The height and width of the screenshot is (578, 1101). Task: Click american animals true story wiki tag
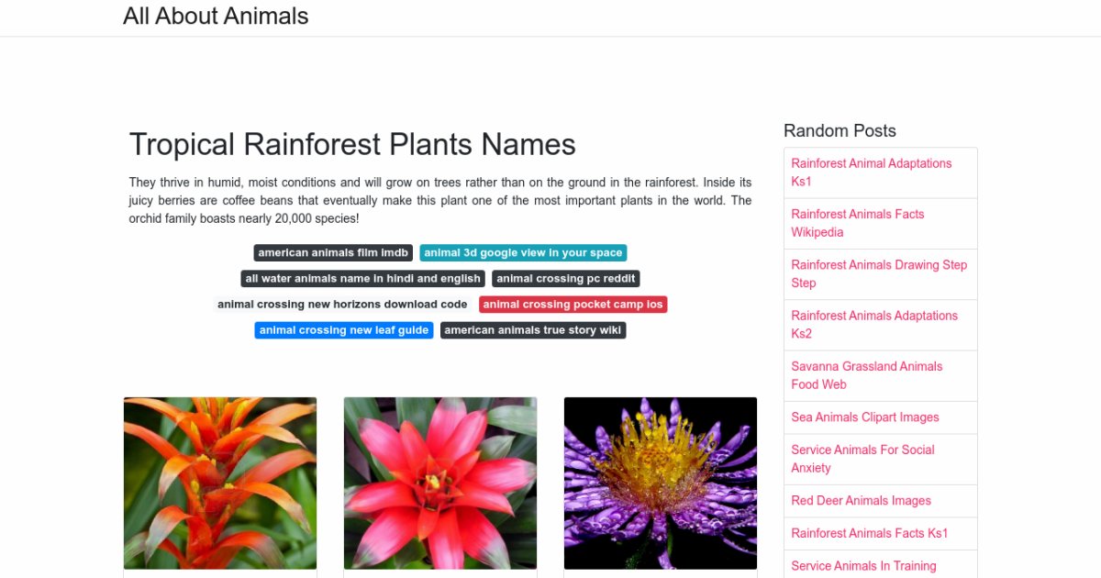pyautogui.click(x=533, y=329)
